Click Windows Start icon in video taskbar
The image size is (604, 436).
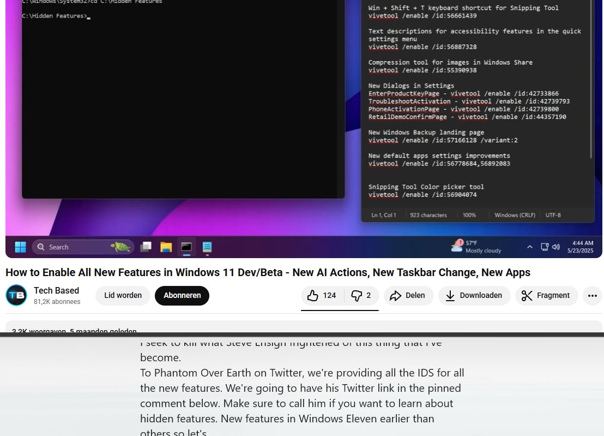(20, 247)
